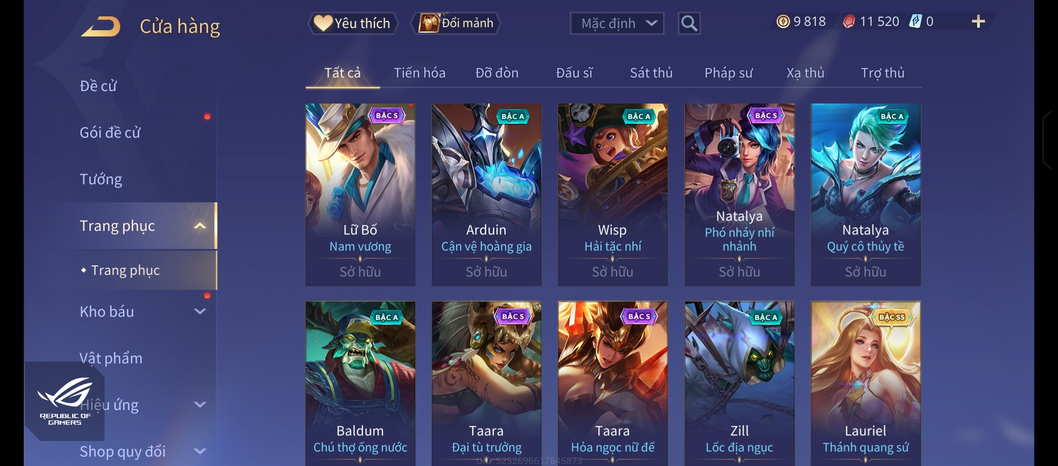Open the Mặc định sort dropdown
Image resolution: width=1058 pixels, height=466 pixels.
617,23
